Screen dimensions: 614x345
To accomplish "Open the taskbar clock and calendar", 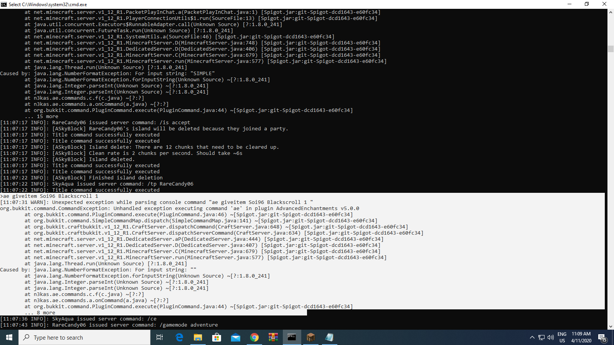I will coord(581,337).
